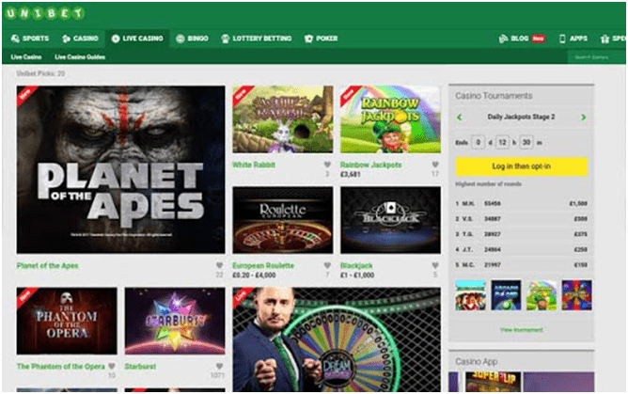Open the Apps page

573,39
